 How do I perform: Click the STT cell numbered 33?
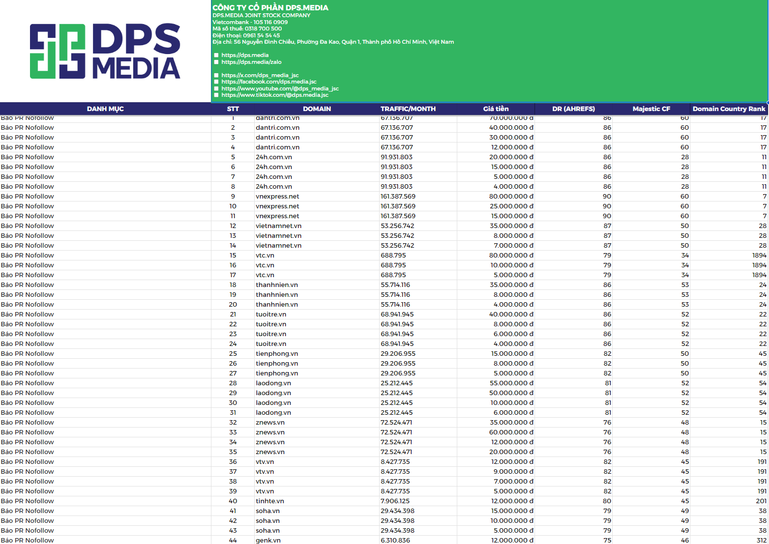coord(233,432)
